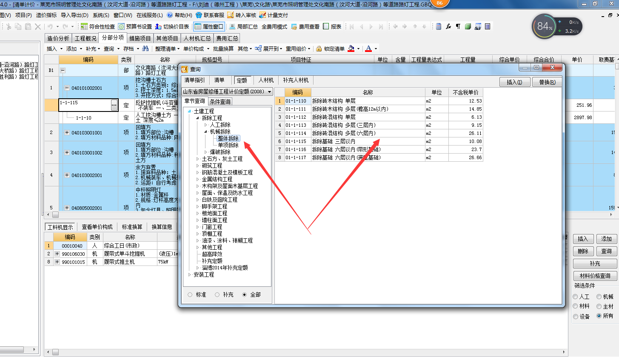Open the 费用汇总 tab

coord(227,38)
